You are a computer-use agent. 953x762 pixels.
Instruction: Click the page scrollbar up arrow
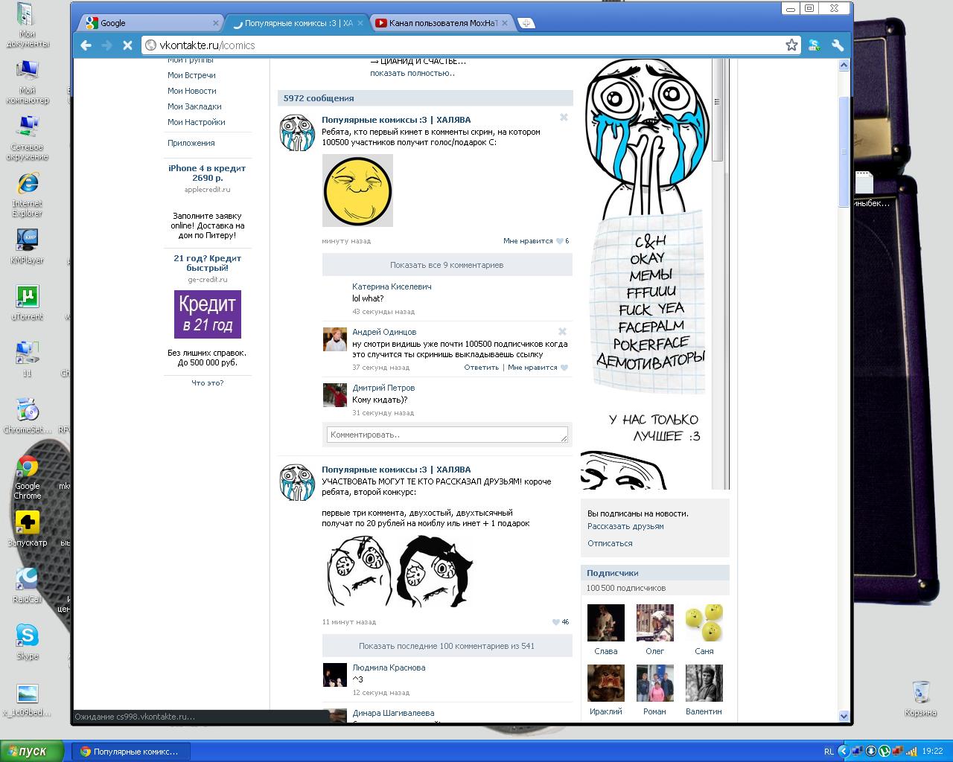(x=844, y=65)
